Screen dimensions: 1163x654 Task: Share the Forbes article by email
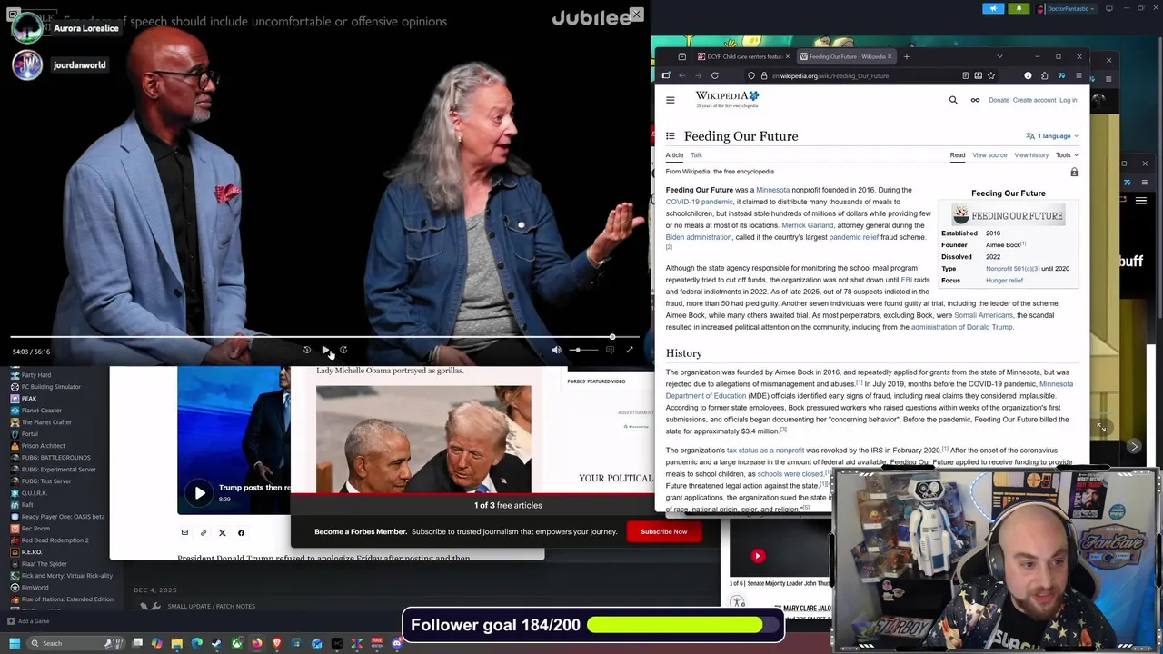coord(184,533)
